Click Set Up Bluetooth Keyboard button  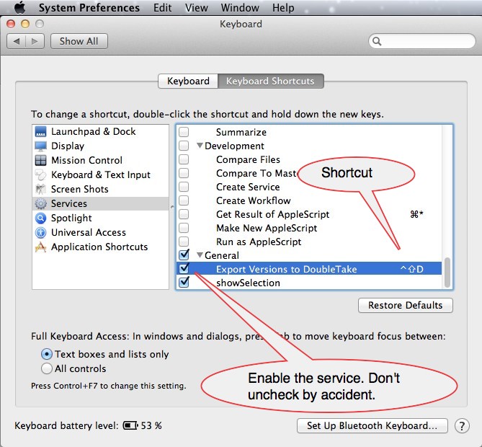pyautogui.click(x=372, y=426)
